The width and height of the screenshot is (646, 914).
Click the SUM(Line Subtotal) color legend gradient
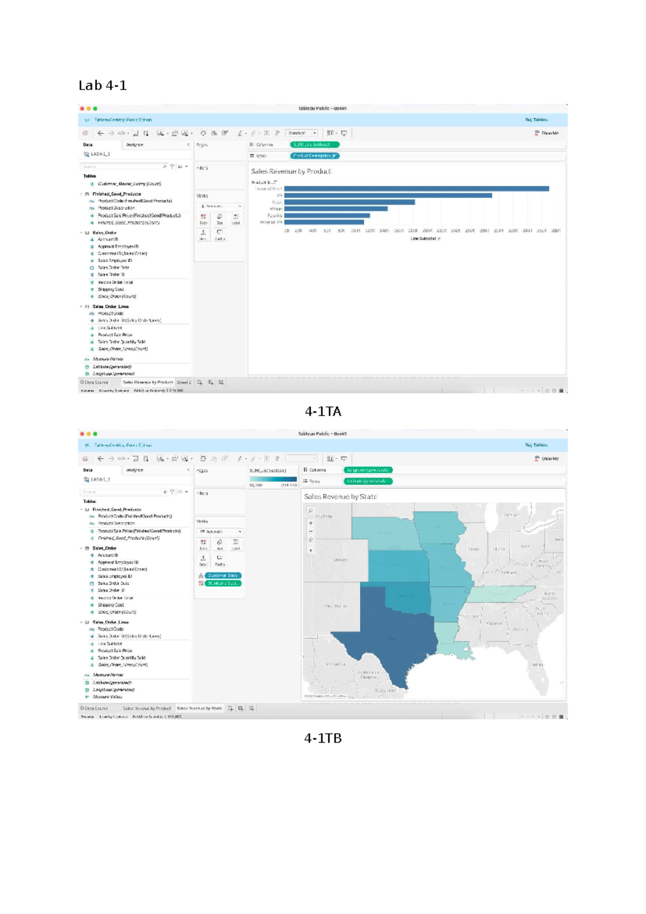[x=273, y=479]
